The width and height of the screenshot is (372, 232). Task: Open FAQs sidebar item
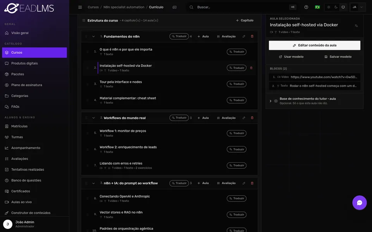click(34, 107)
